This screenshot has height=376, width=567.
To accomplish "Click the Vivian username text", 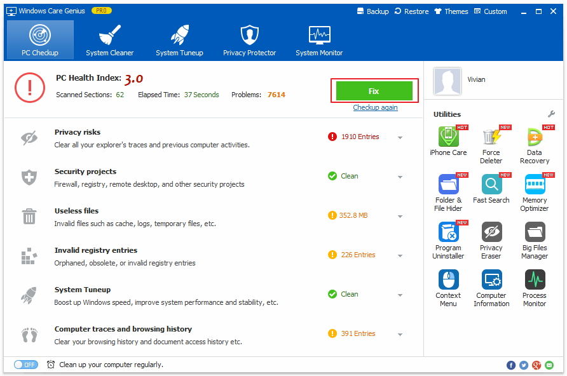I will 476,79.
